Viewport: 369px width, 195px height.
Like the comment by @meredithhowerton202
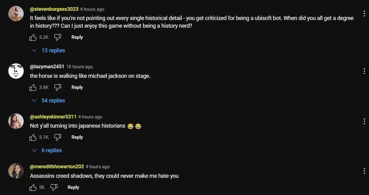coord(33,187)
